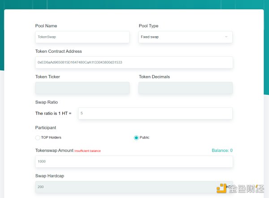Viewport: 269px width, 198px height.
Task: Click the Balance: 0 text
Action: 222,151
